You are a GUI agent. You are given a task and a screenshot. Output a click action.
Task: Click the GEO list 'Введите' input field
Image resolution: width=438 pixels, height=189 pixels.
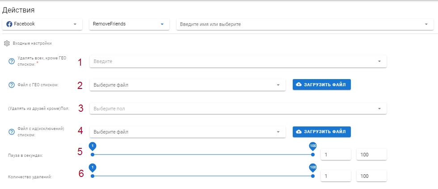tap(238, 61)
